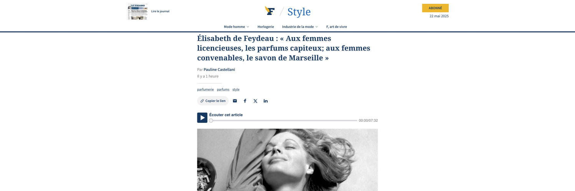Expand the Industrie de la mode dropdown
This screenshot has width=575, height=191.
(300, 27)
